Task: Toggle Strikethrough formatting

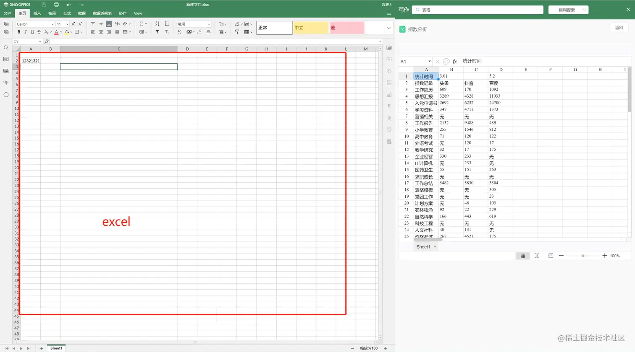Action: coord(39,32)
